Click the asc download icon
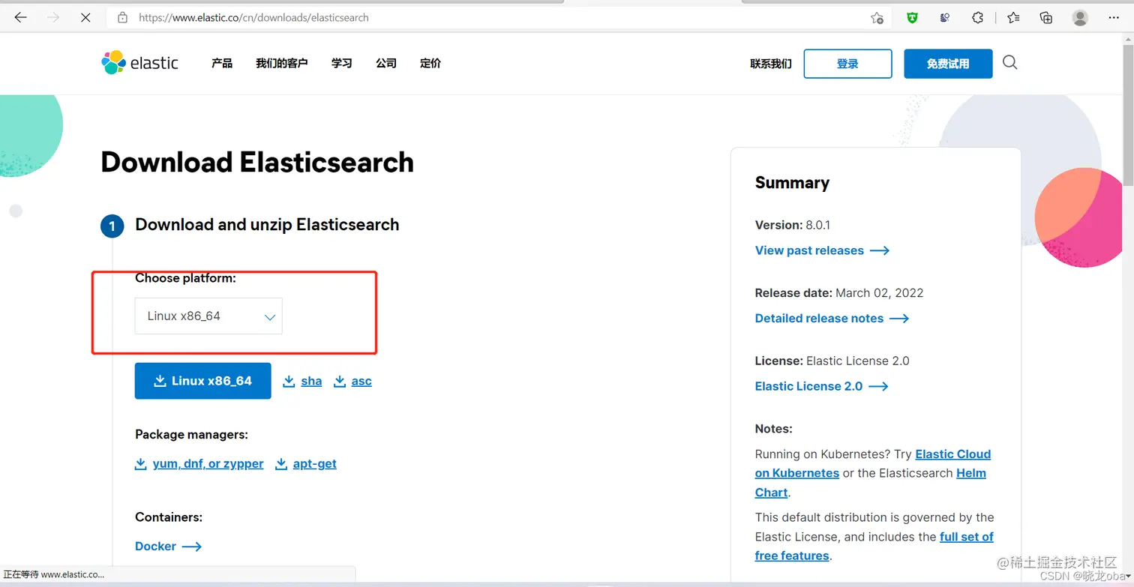 tap(340, 382)
